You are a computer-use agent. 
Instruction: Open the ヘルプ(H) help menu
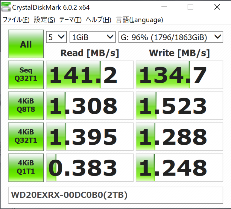point(98,20)
